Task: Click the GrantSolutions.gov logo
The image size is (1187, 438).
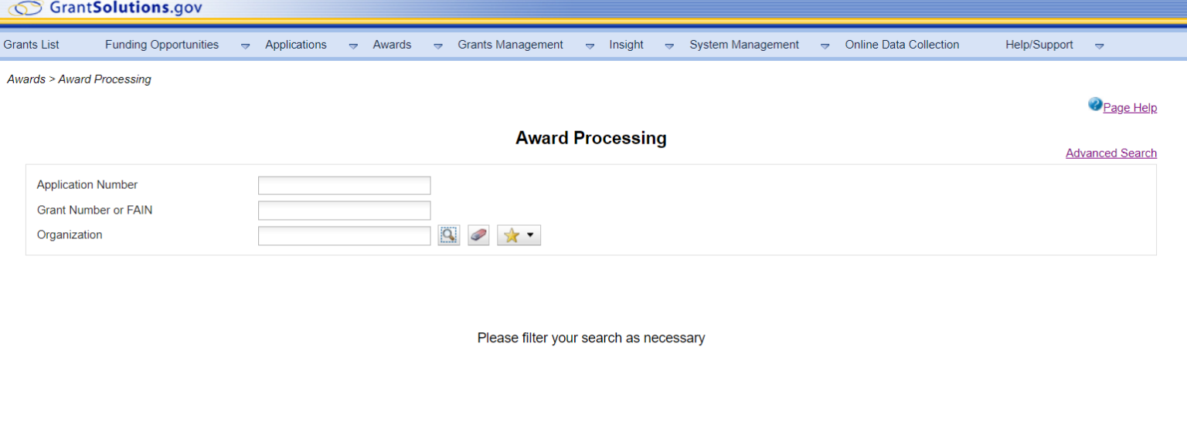Action: pos(104,8)
